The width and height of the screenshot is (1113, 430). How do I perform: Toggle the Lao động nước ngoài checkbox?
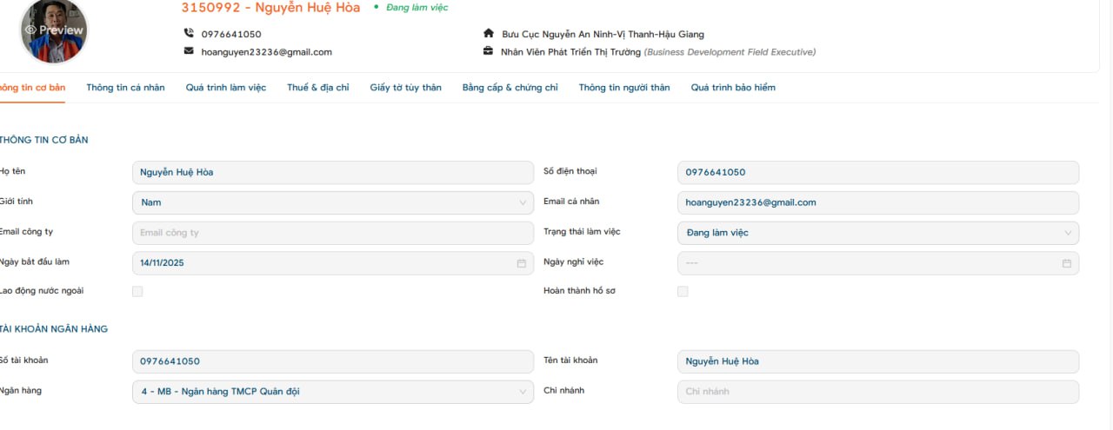[137, 292]
